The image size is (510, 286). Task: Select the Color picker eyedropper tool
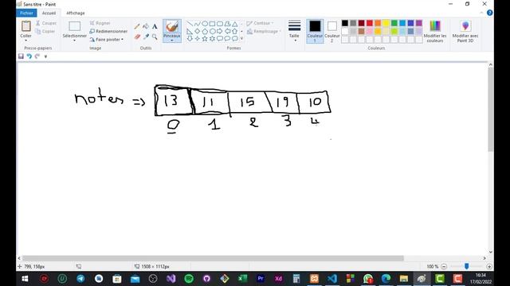[x=146, y=37]
